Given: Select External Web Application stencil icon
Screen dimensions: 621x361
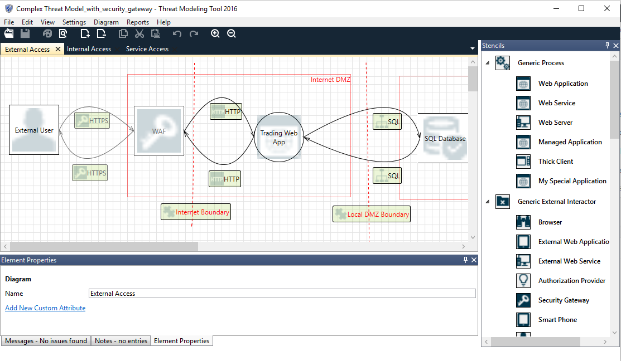Looking at the screenshot, I should pos(523,242).
